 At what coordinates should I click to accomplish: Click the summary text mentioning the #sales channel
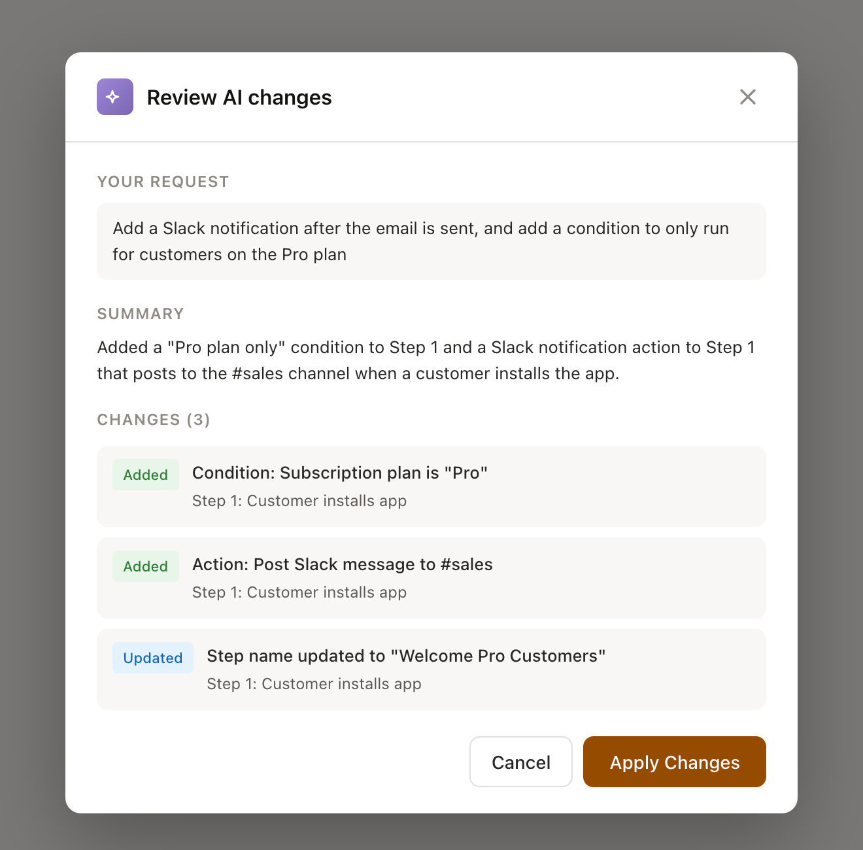(425, 360)
